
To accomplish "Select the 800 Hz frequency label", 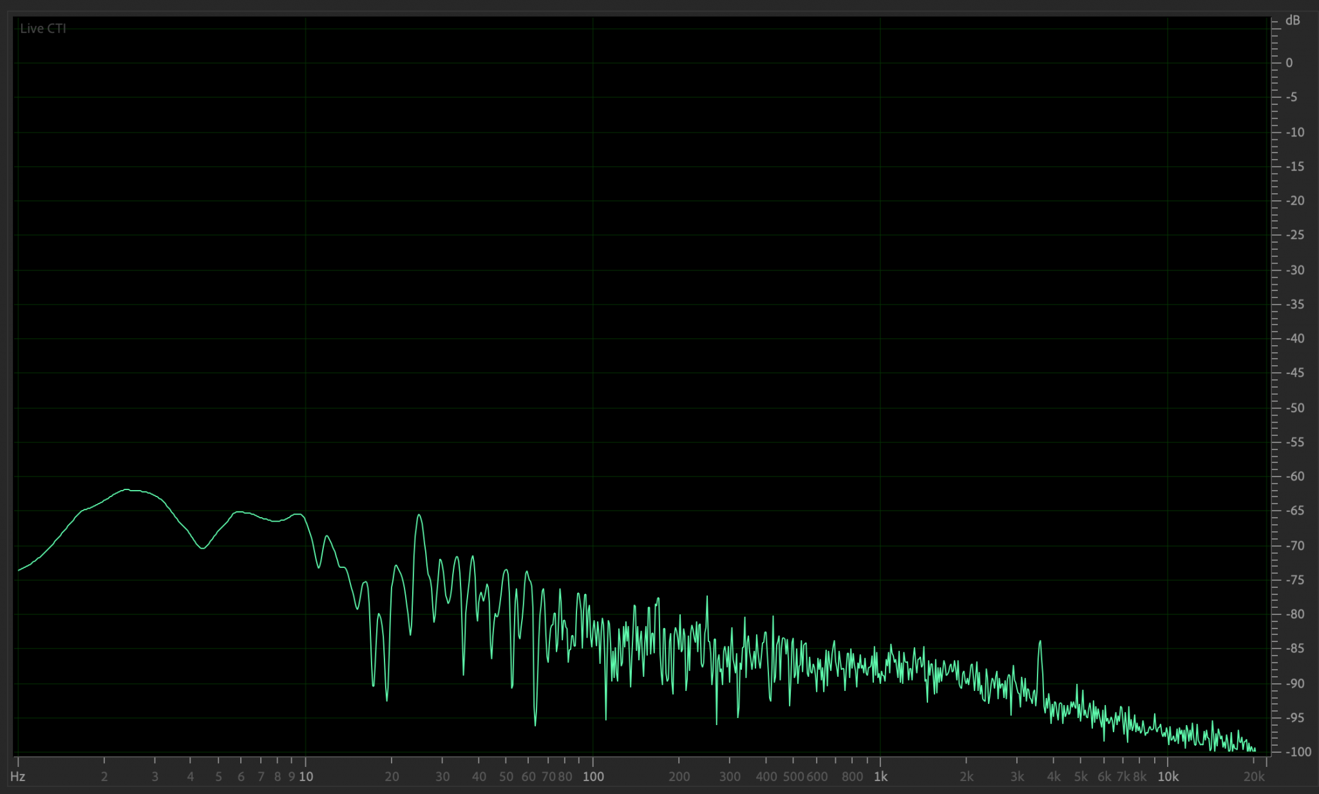I will coord(852,777).
